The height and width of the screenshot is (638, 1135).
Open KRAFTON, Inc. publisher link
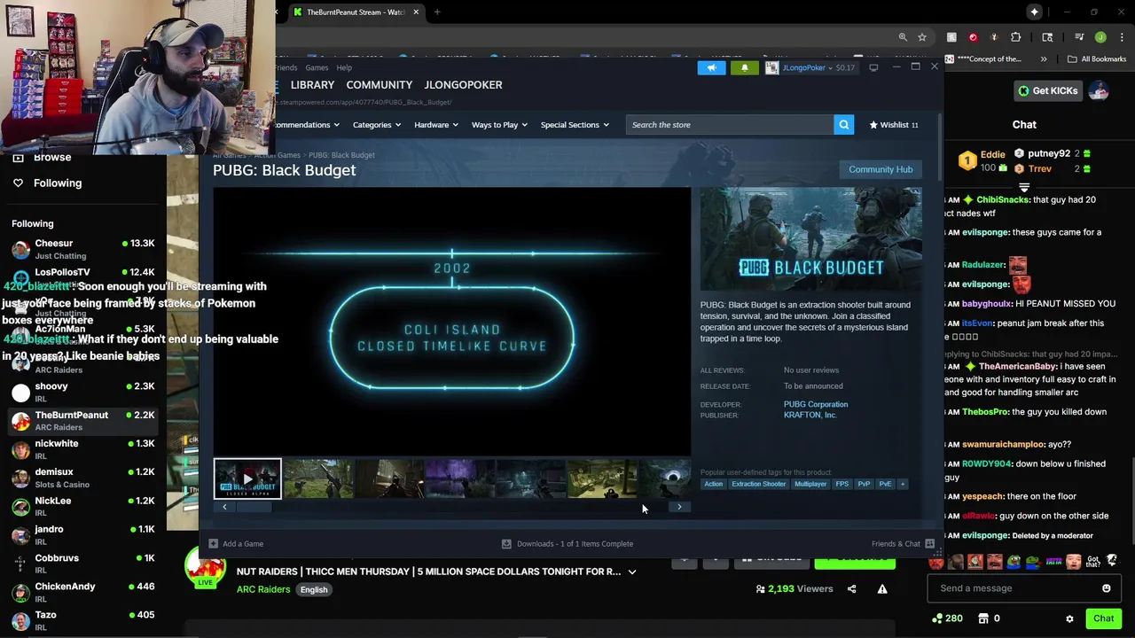click(810, 415)
